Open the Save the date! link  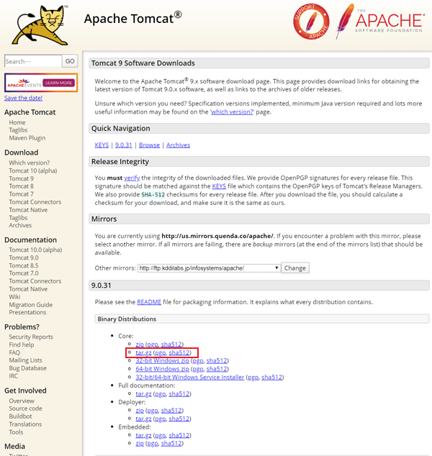[23, 98]
